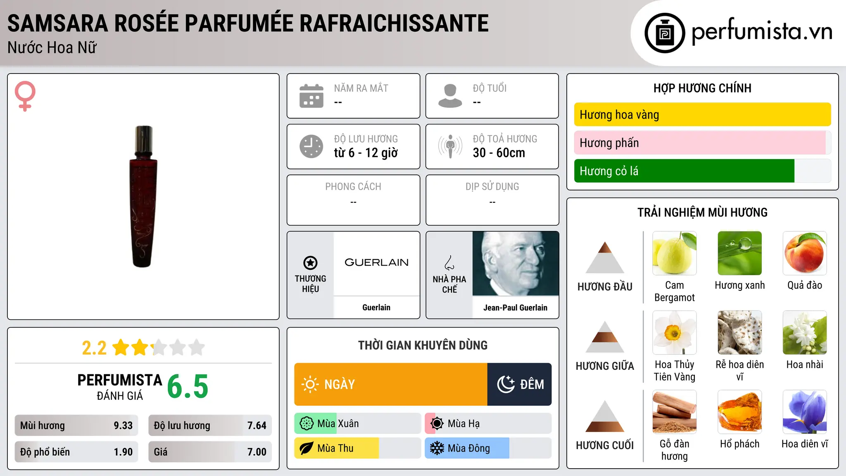Image resolution: width=846 pixels, height=476 pixels.
Task: Click the green Hương cỏ lá bar
Action: (x=702, y=171)
